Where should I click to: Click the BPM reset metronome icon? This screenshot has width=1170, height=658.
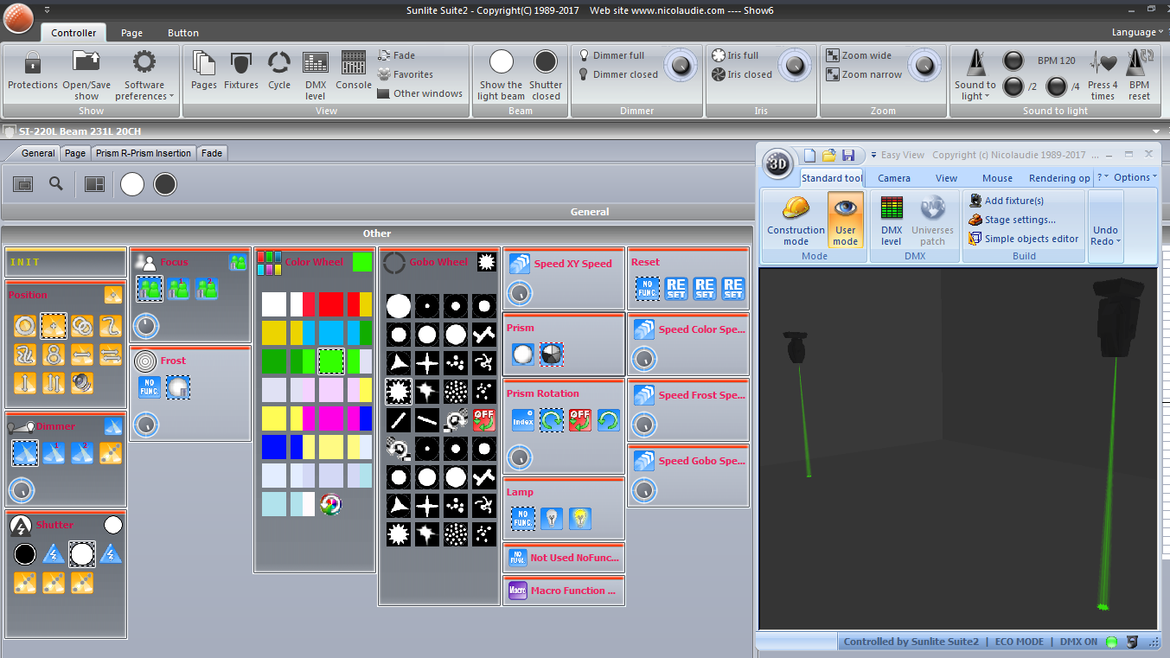tap(1140, 63)
